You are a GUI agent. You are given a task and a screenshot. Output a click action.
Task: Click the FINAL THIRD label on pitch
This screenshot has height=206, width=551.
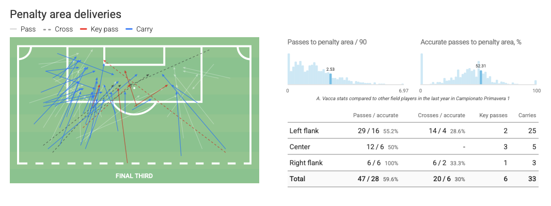pyautogui.click(x=134, y=176)
